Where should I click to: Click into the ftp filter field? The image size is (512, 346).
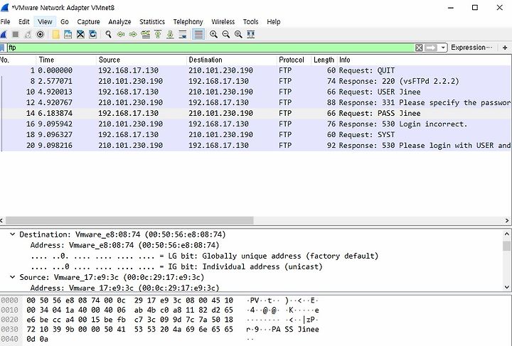pos(210,48)
